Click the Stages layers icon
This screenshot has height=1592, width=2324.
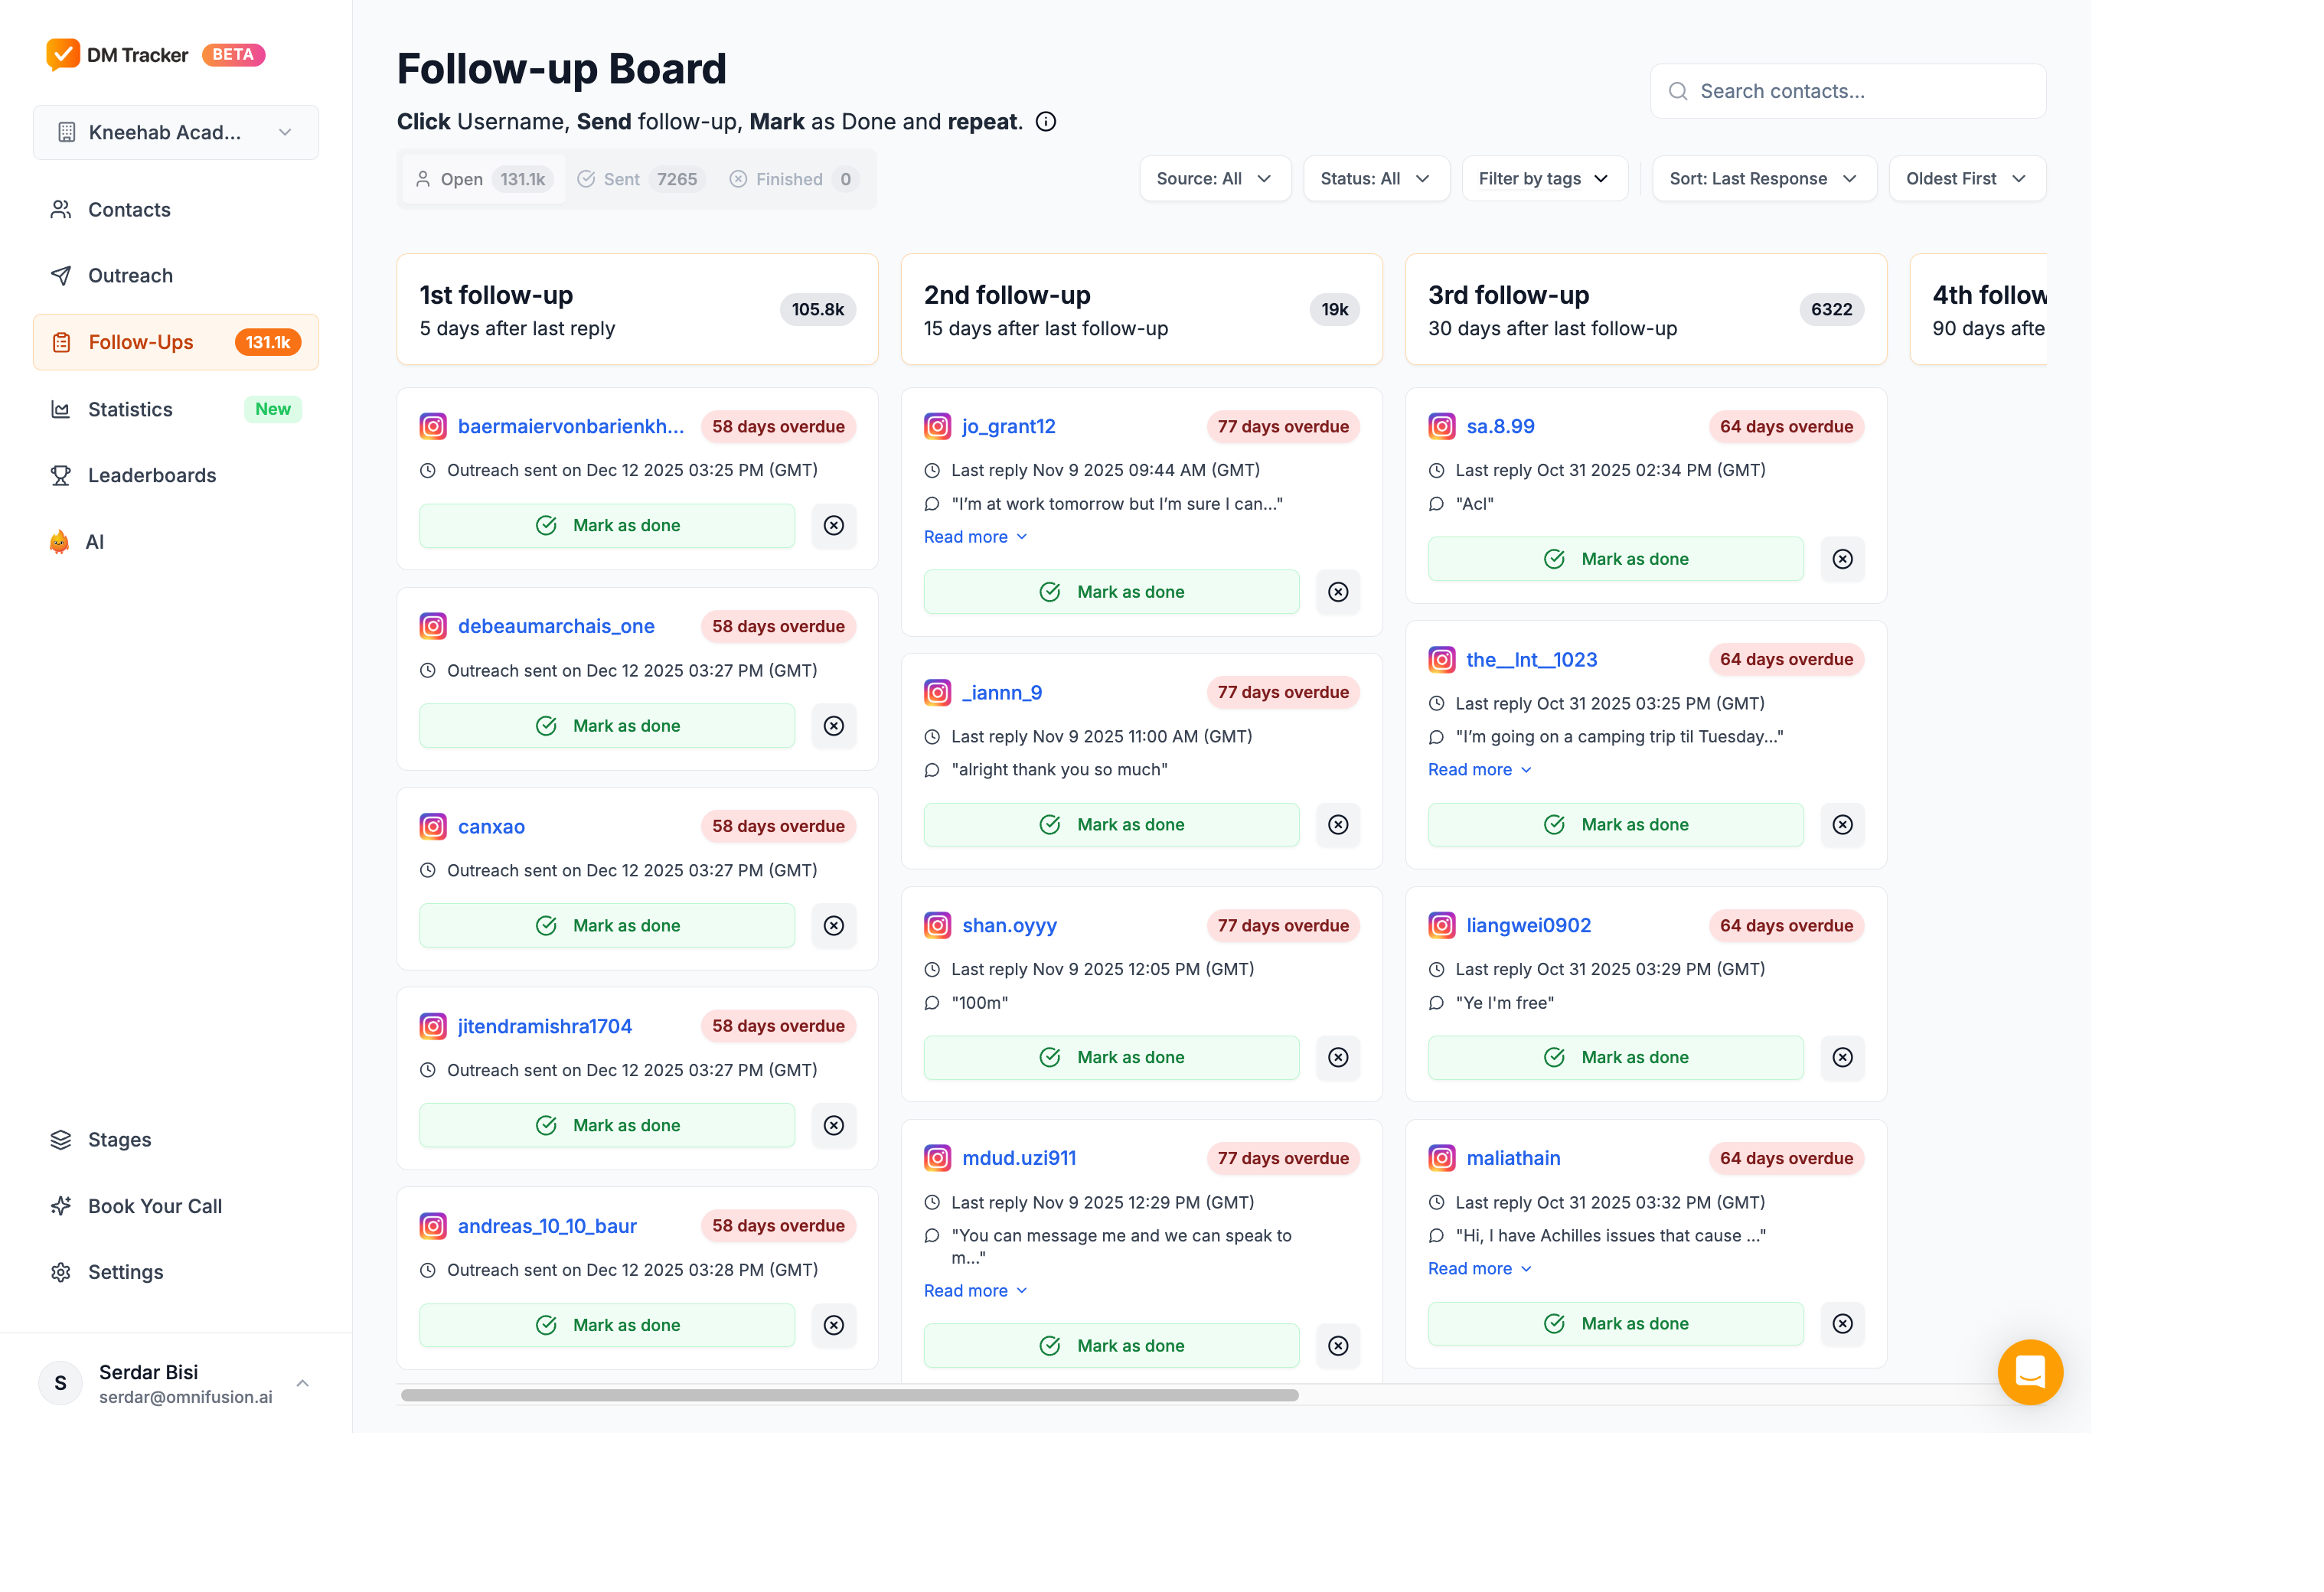(x=61, y=1140)
